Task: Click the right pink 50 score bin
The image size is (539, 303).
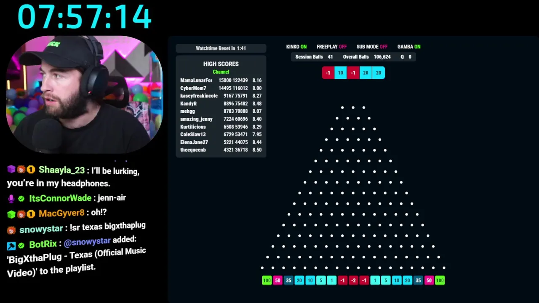Action: [429, 280]
